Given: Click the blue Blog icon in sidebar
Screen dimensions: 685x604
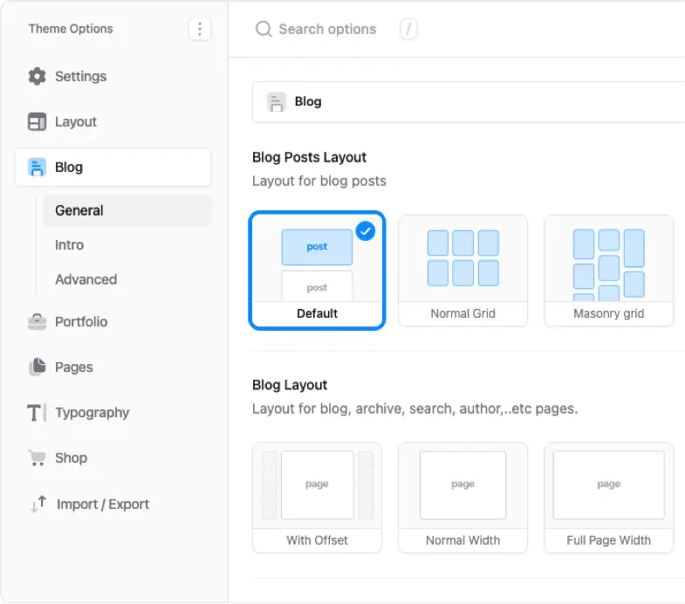Looking at the screenshot, I should 37,168.
